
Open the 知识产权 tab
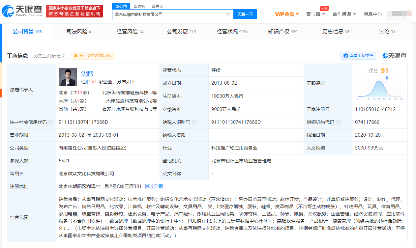click(283, 32)
